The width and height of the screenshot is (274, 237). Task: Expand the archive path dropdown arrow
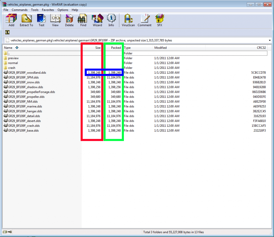(x=270, y=40)
